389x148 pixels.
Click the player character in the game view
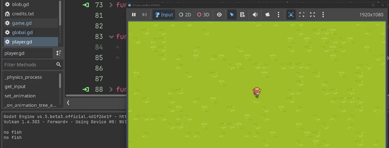[x=257, y=93]
